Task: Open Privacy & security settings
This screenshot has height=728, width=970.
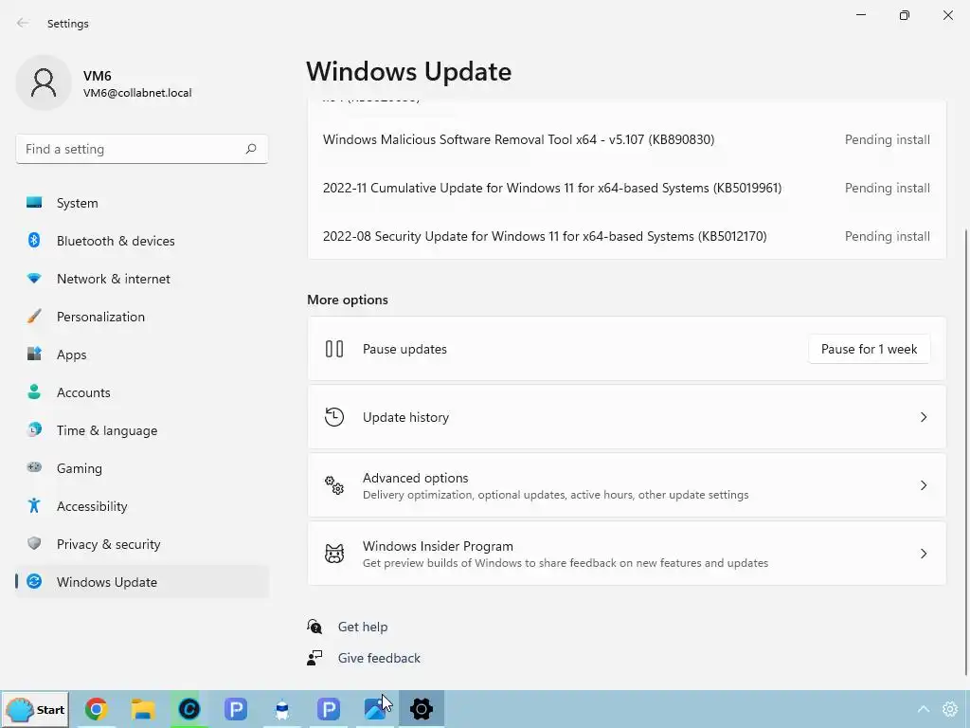Action: pyautogui.click(x=142, y=544)
